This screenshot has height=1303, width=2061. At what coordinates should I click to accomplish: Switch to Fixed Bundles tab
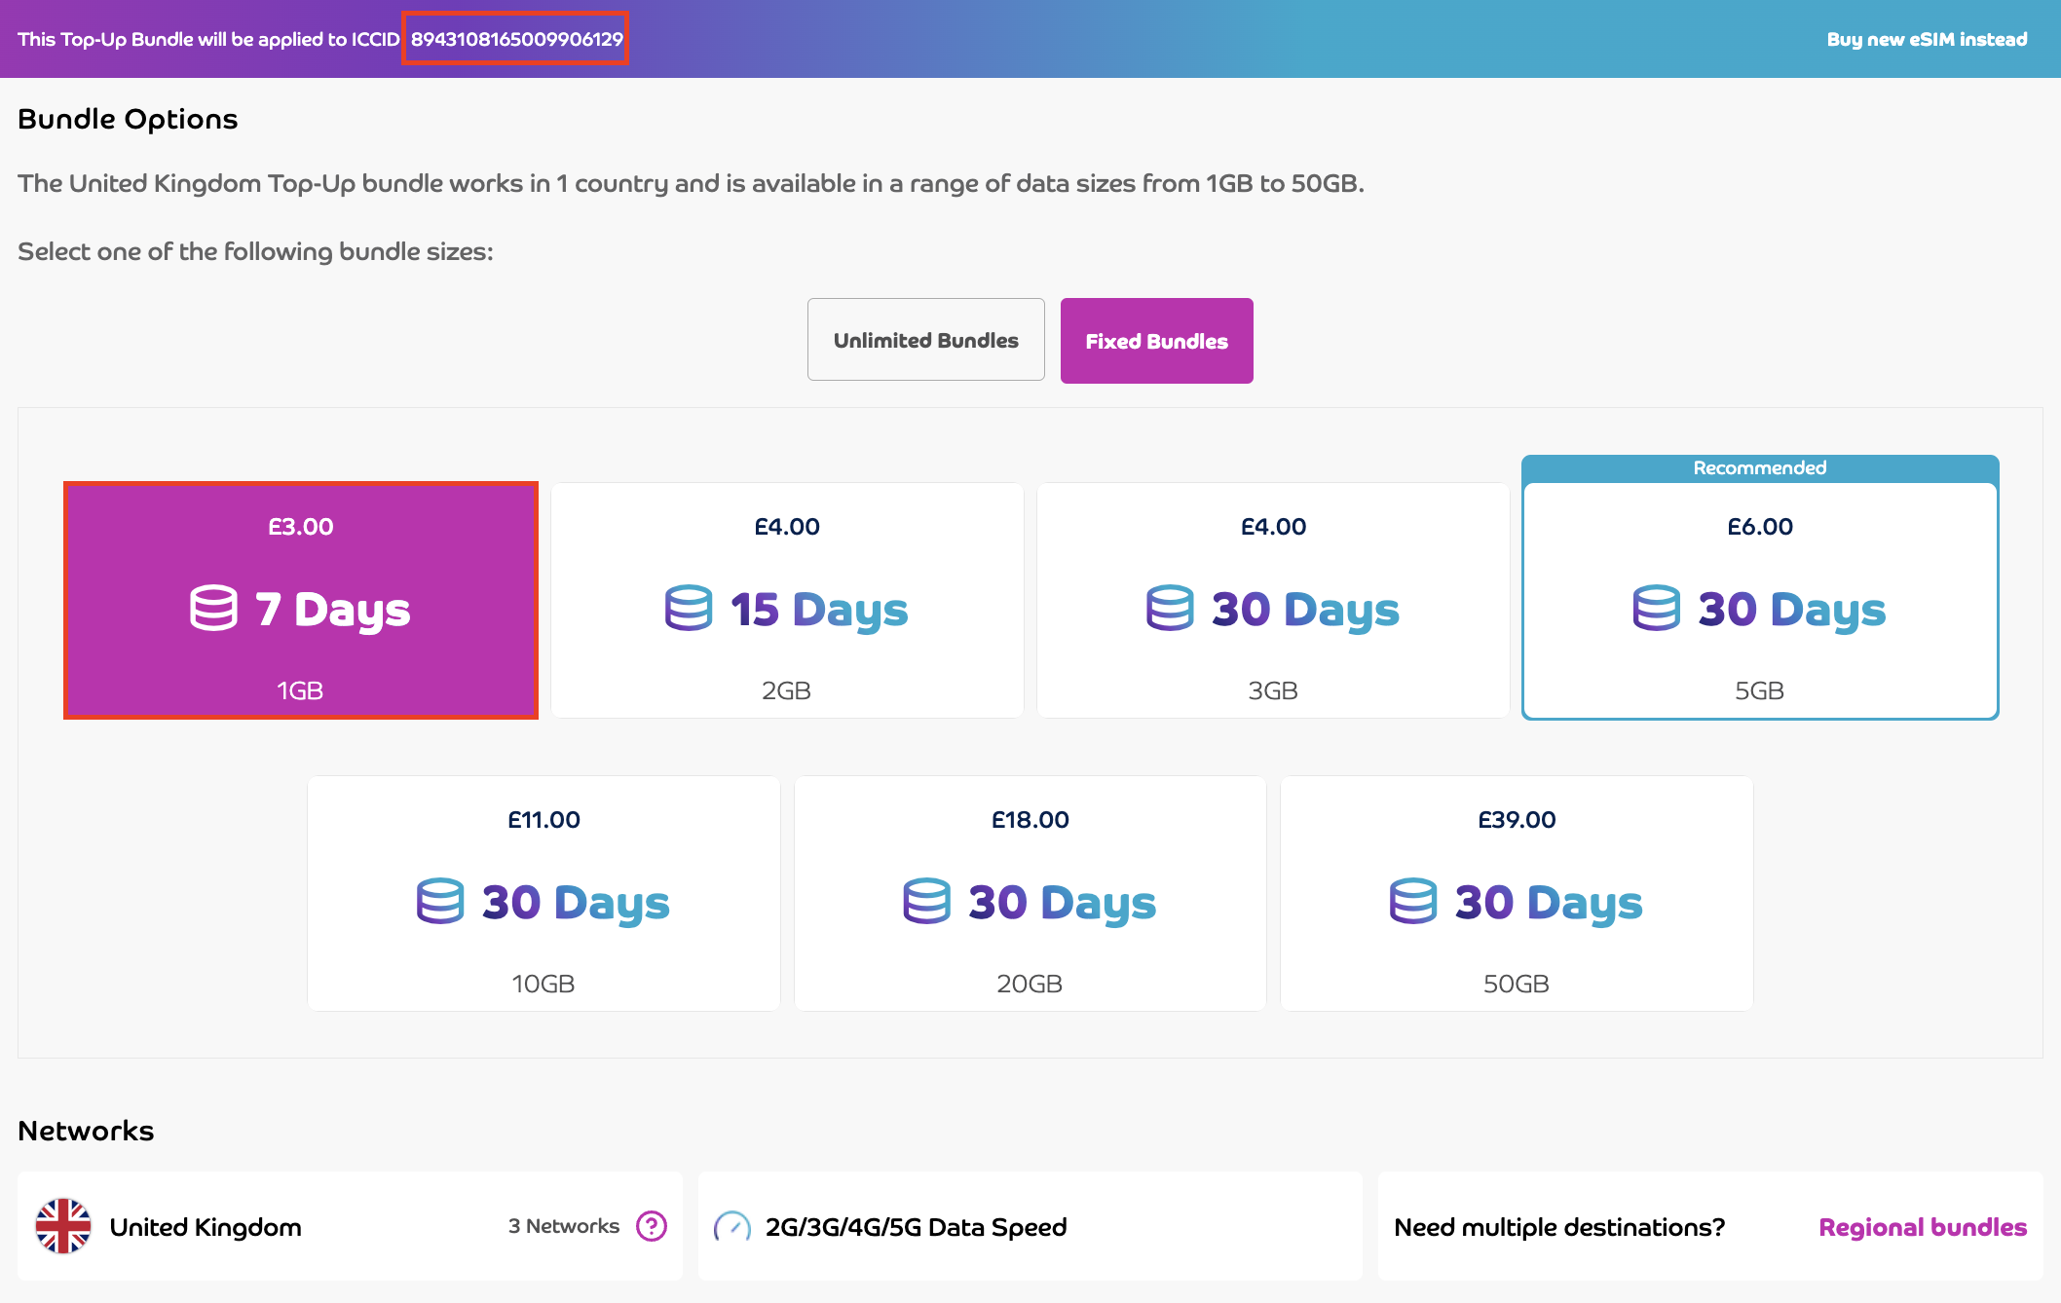coord(1156,341)
